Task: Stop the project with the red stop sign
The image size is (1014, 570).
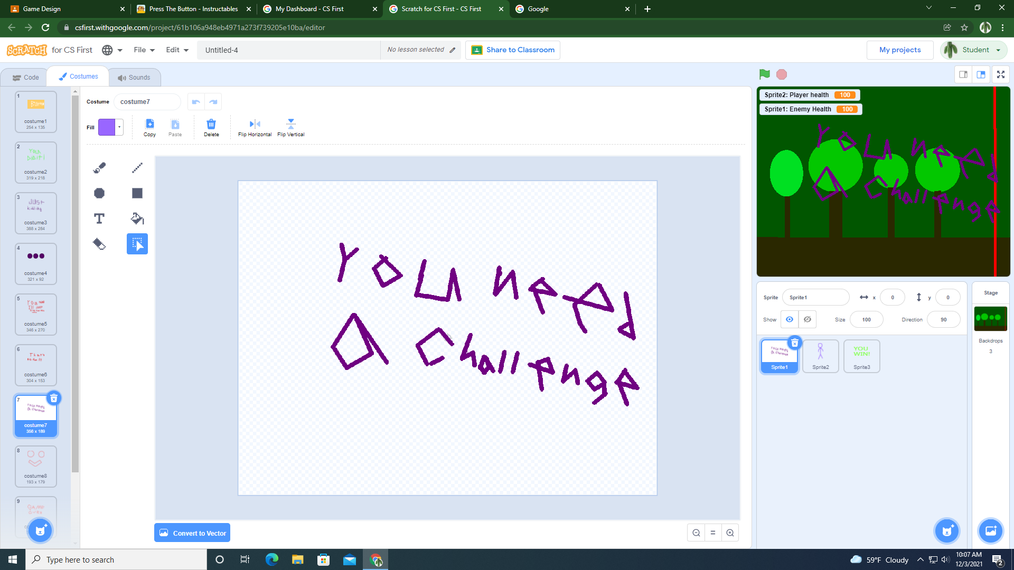Action: [x=781, y=74]
